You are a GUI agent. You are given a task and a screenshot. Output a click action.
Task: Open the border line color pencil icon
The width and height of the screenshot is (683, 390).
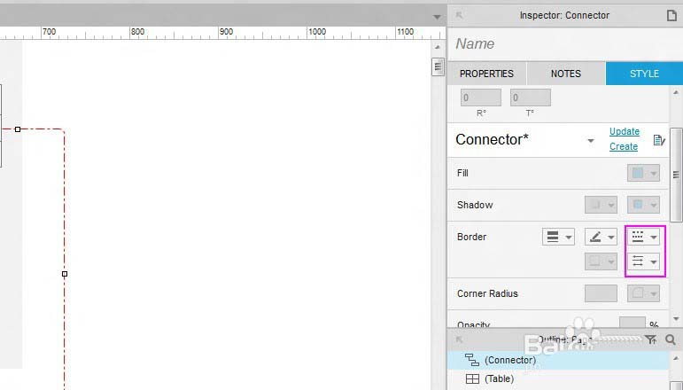(601, 237)
